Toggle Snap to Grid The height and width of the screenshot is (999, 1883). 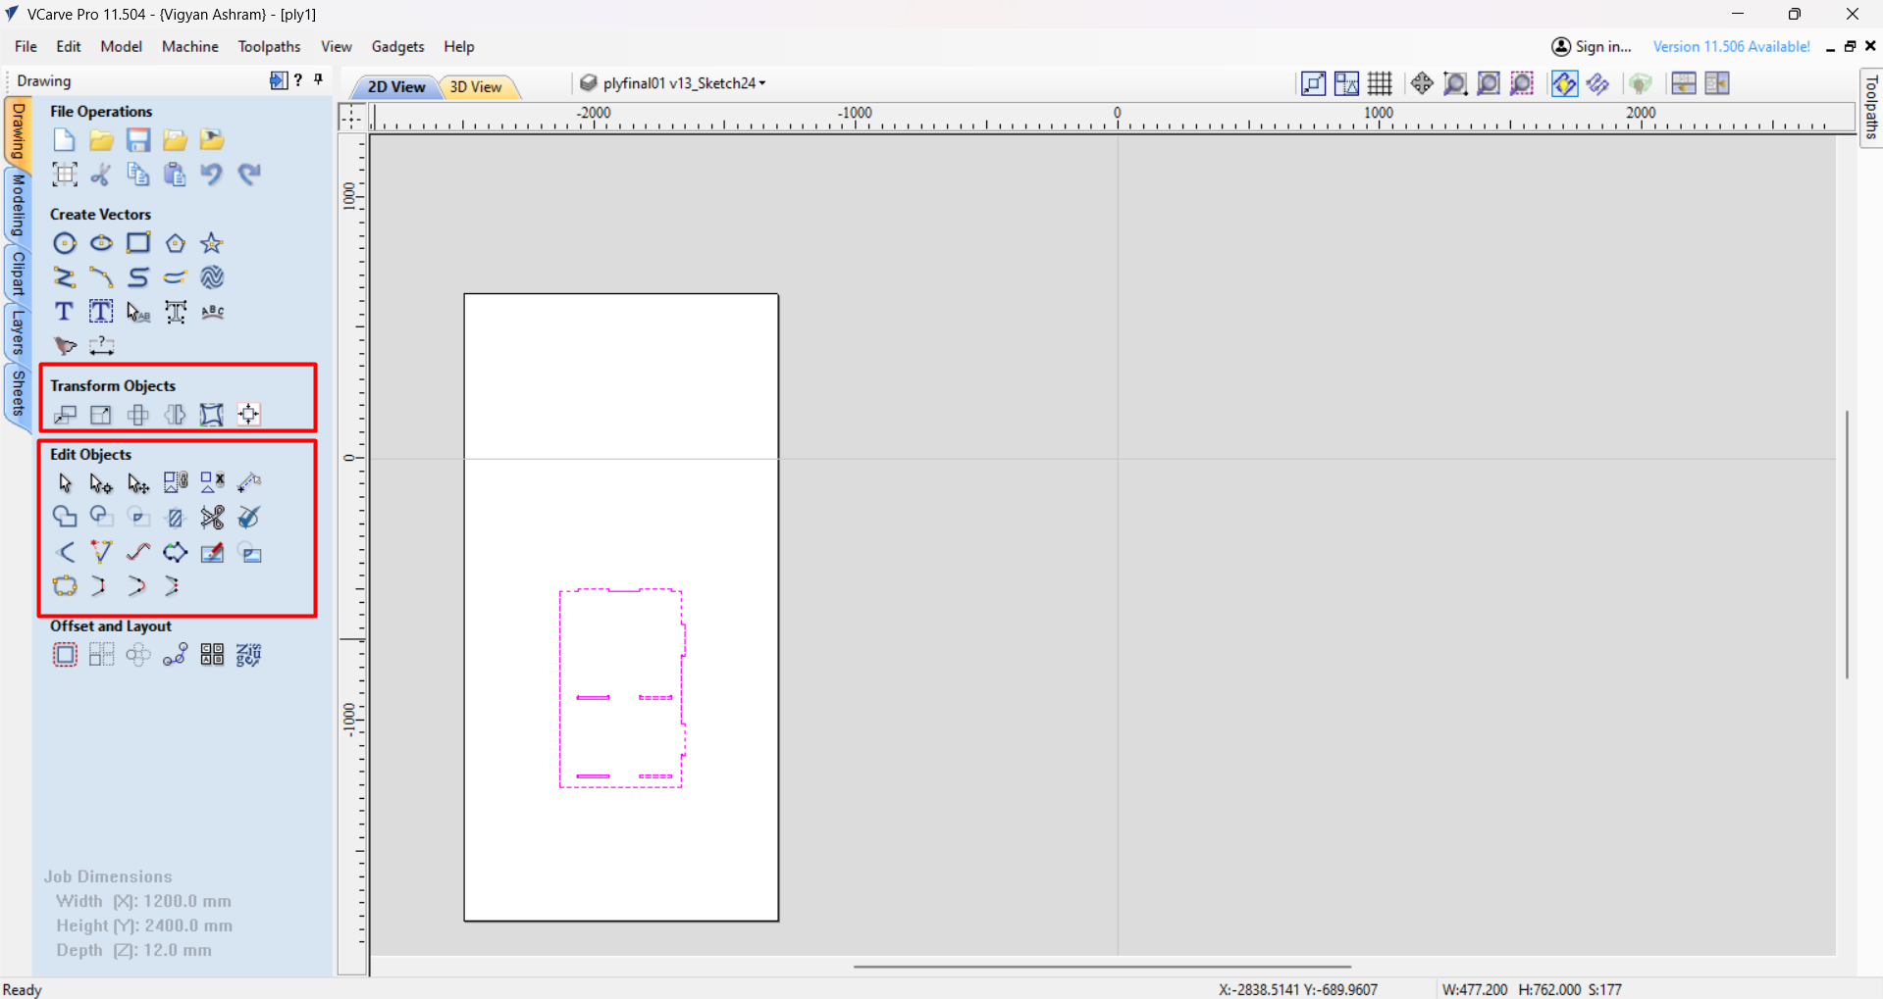(1380, 83)
